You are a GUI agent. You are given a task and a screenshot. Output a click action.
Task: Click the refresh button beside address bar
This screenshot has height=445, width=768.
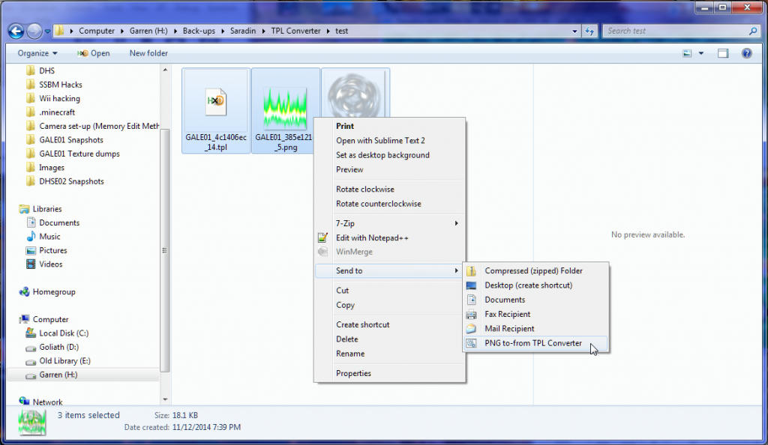[589, 31]
